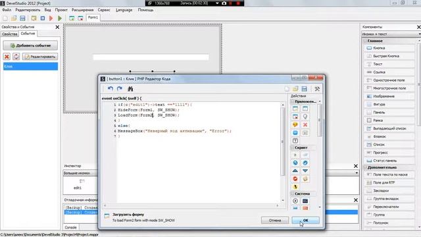Click the blue square stop icon in toolbar
This screenshot has height=237, width=421.
[42, 18]
